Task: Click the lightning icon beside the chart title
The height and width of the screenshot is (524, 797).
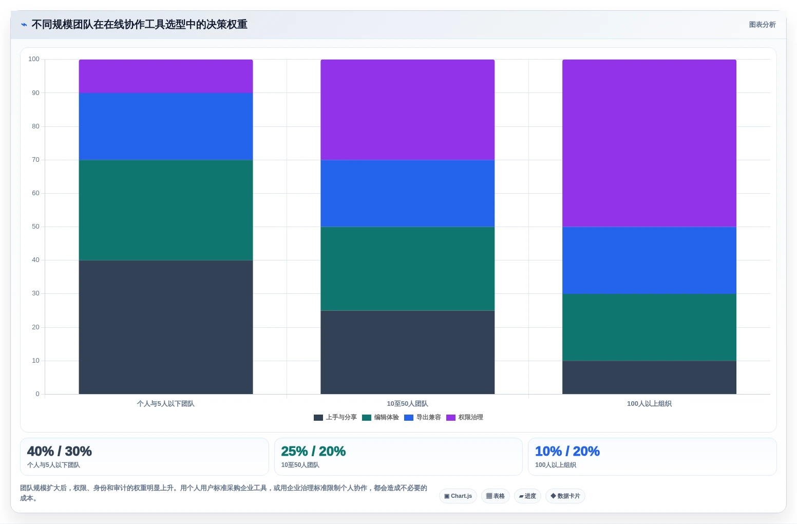Action: point(24,25)
